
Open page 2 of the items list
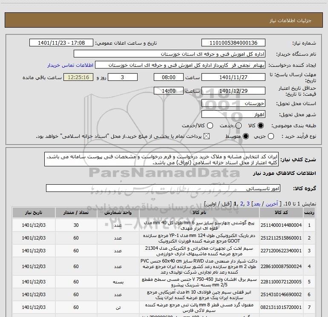(x=242, y=204)
